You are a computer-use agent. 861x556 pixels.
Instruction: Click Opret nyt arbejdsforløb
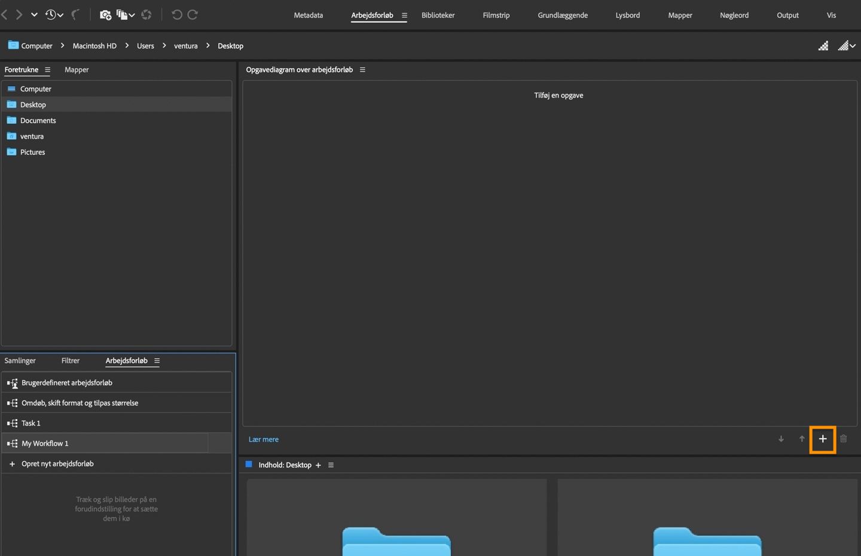tap(117, 464)
